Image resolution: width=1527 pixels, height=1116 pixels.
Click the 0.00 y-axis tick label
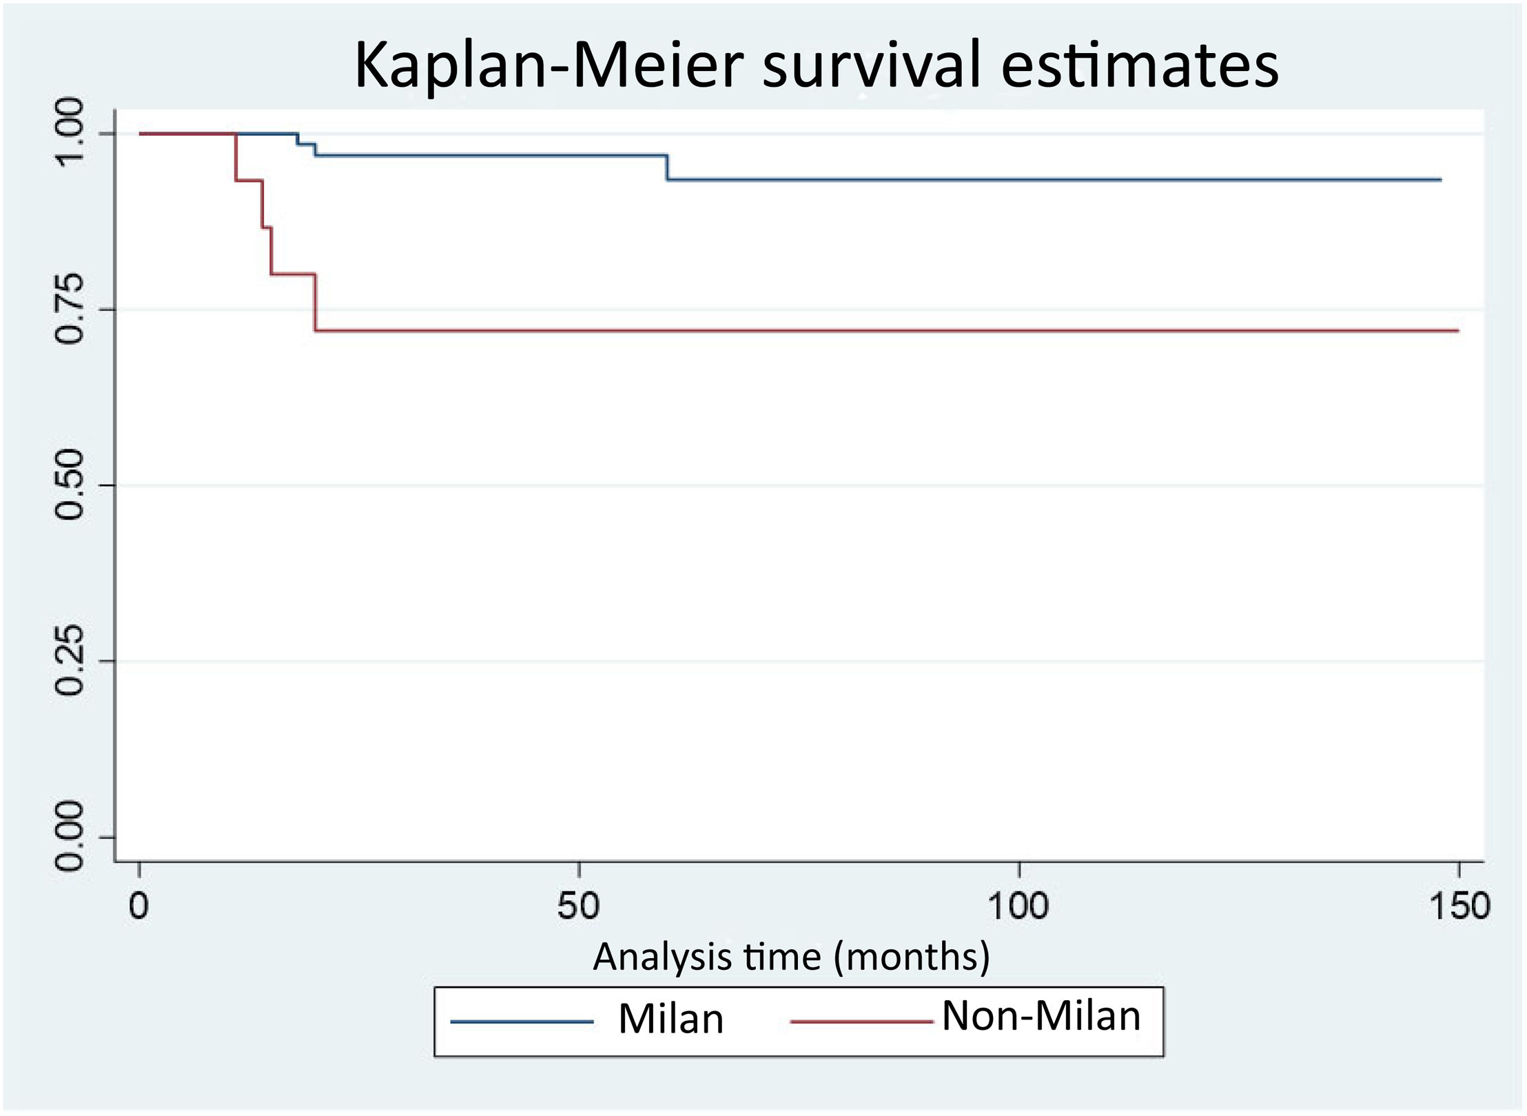point(70,837)
